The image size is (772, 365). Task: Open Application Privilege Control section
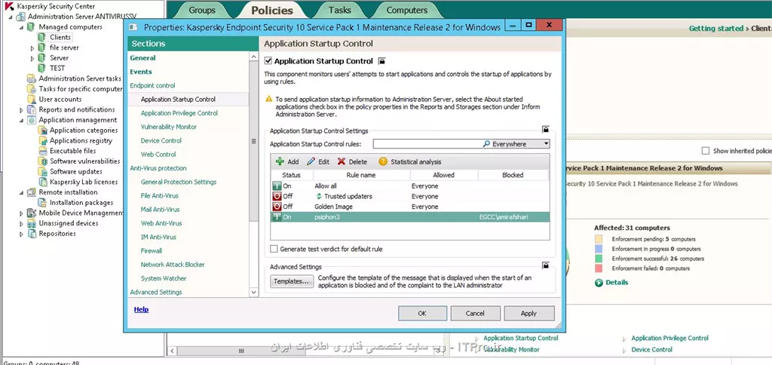tap(179, 113)
